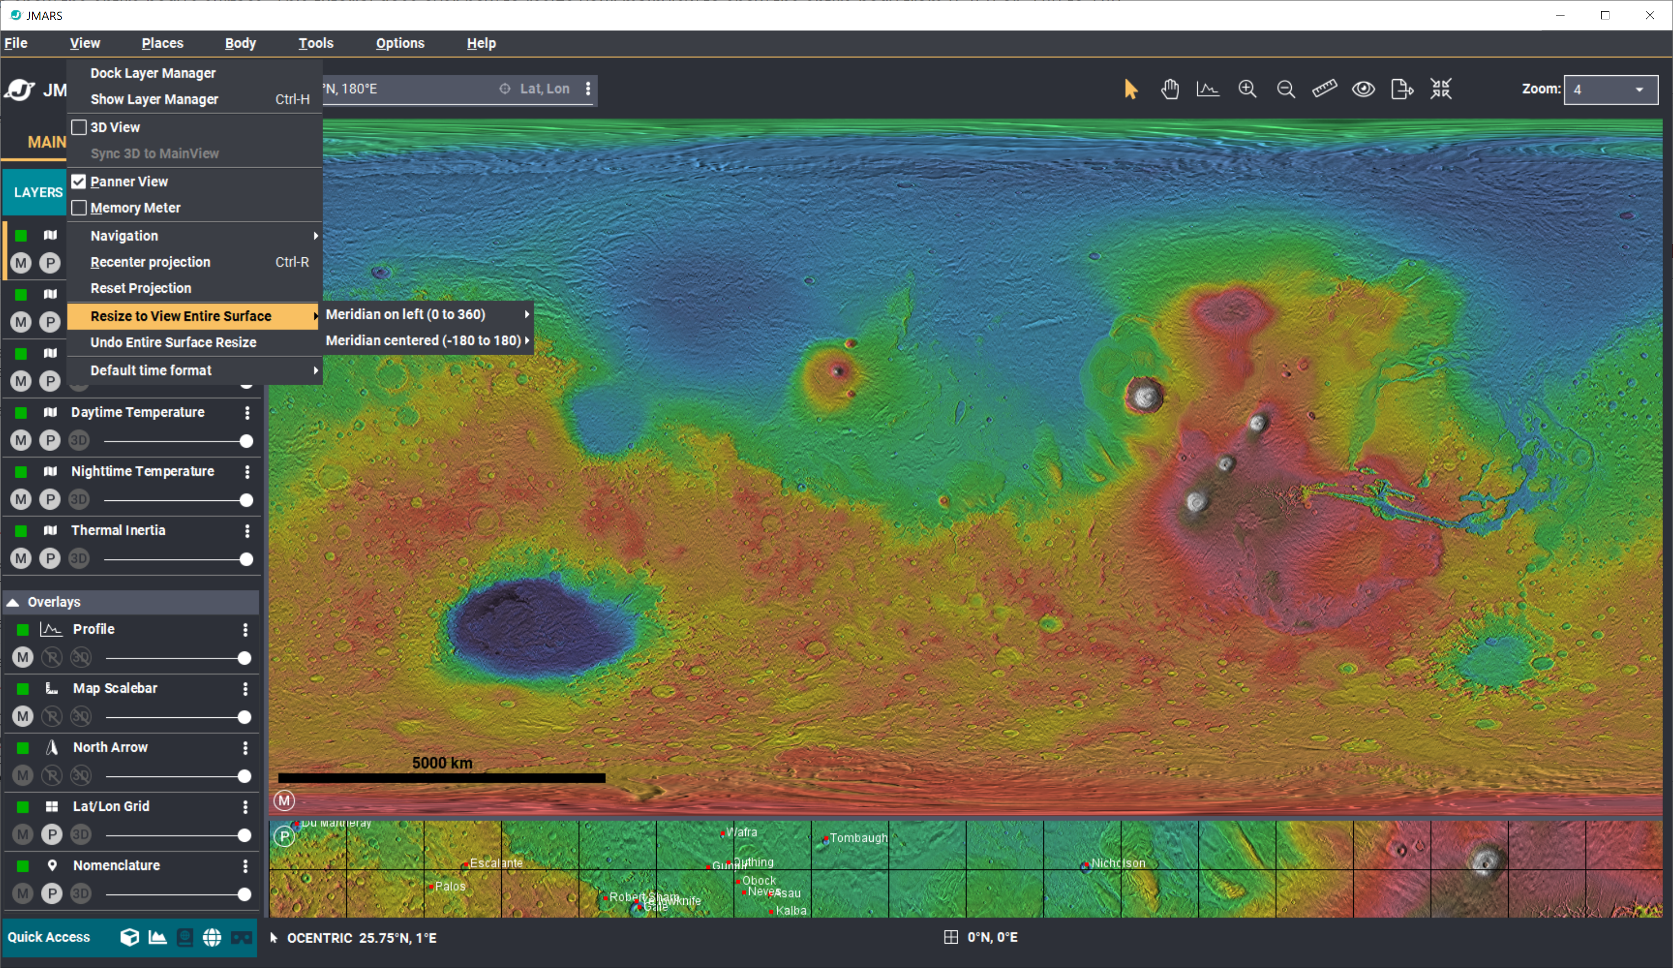
Task: Click the zoom out magnifier tool
Action: coord(1286,89)
